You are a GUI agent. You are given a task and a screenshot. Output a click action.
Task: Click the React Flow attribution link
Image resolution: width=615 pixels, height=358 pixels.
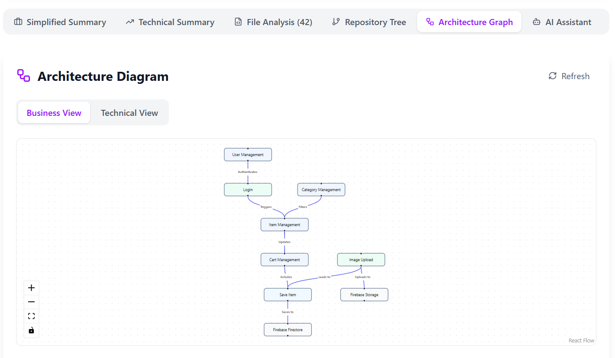[x=581, y=340]
